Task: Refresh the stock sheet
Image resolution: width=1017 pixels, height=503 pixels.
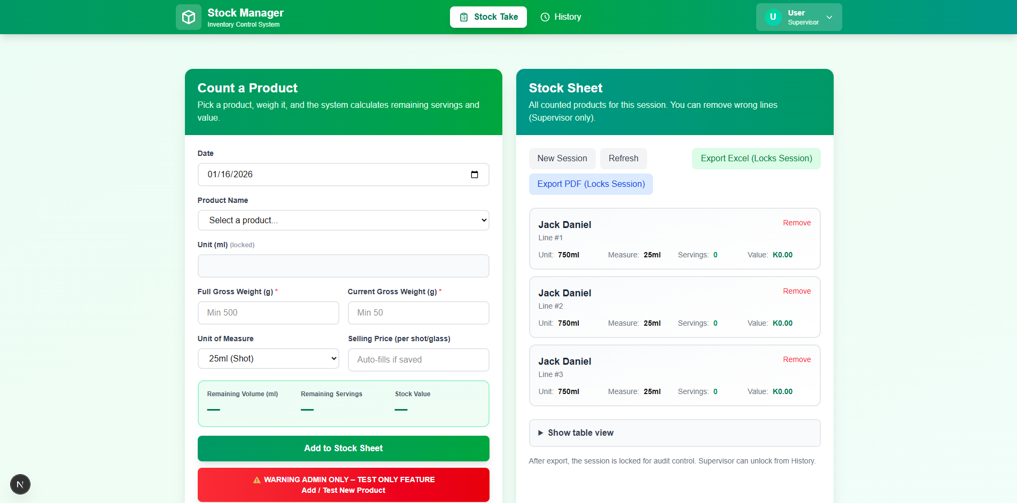Action: coord(623,159)
